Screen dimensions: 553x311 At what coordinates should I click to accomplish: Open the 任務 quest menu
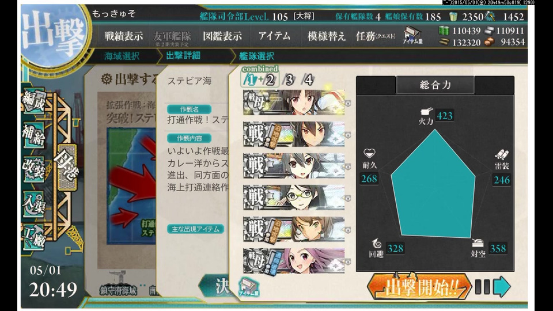pos(375,36)
